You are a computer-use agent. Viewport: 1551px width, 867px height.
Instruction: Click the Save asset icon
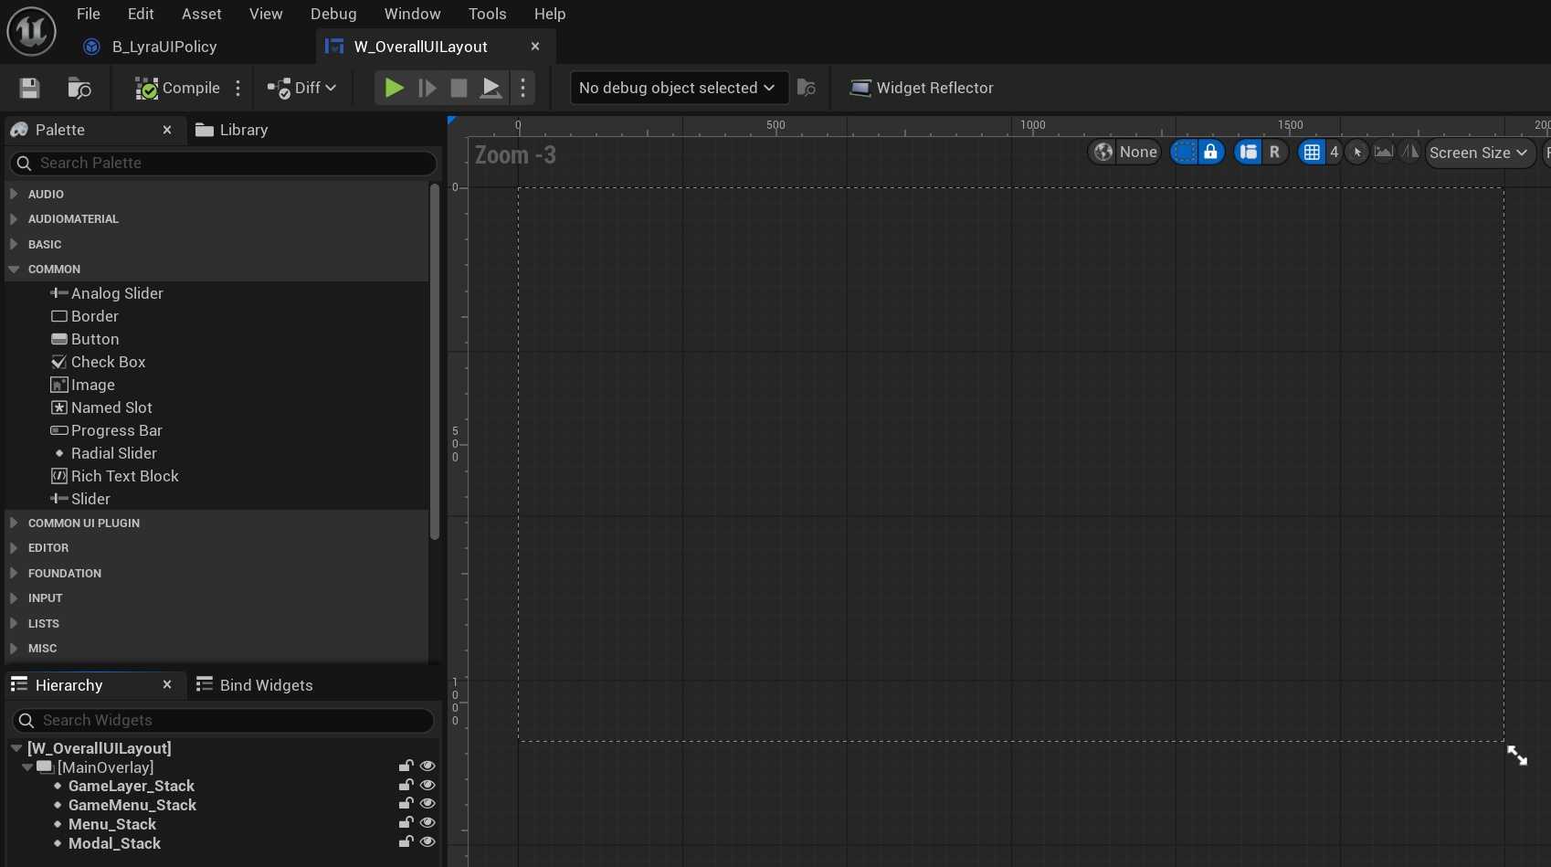click(29, 88)
